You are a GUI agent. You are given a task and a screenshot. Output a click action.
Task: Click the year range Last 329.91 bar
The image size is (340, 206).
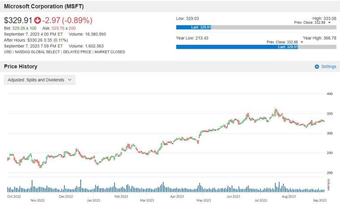pos(237,47)
